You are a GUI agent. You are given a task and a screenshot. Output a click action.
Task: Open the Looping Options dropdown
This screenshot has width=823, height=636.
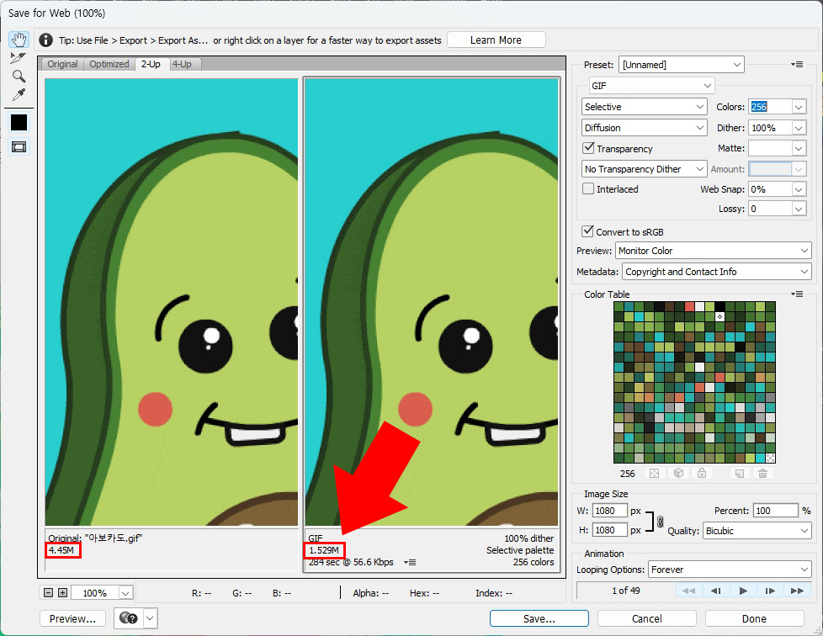pos(730,570)
